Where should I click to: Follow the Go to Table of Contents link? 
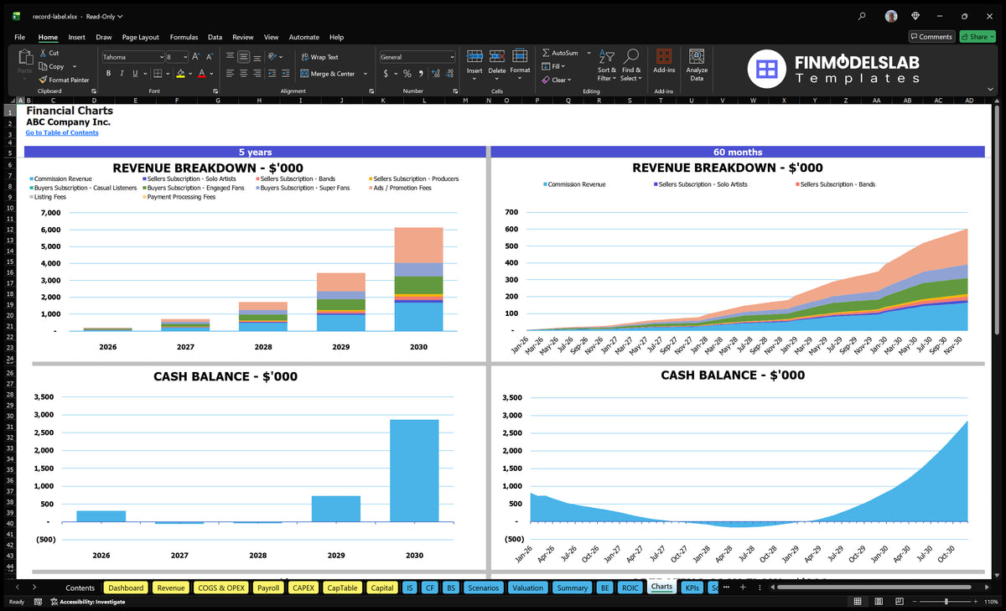click(x=62, y=132)
